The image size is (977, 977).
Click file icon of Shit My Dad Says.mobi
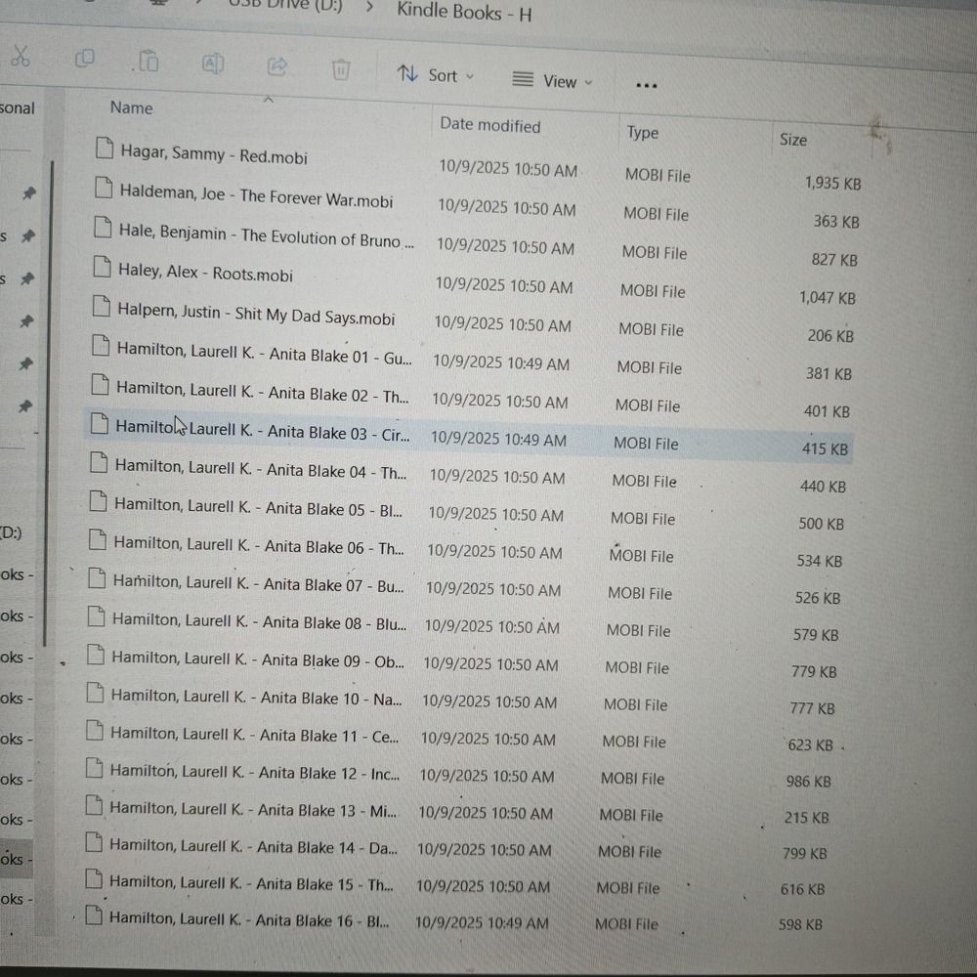tap(101, 306)
